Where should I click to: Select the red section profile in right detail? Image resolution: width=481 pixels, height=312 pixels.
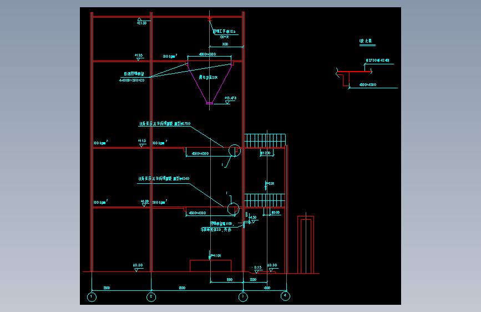click(355, 79)
